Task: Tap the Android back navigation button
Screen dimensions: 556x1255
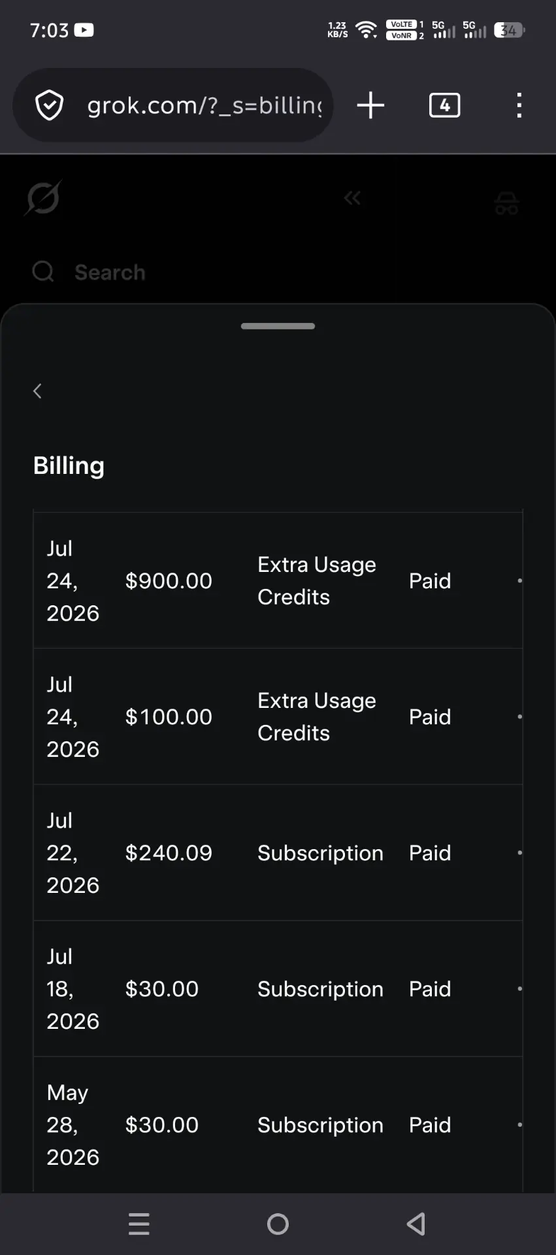Action: point(416,1224)
